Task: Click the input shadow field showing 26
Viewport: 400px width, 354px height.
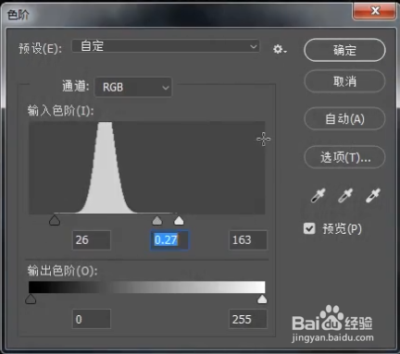Action: [x=92, y=240]
